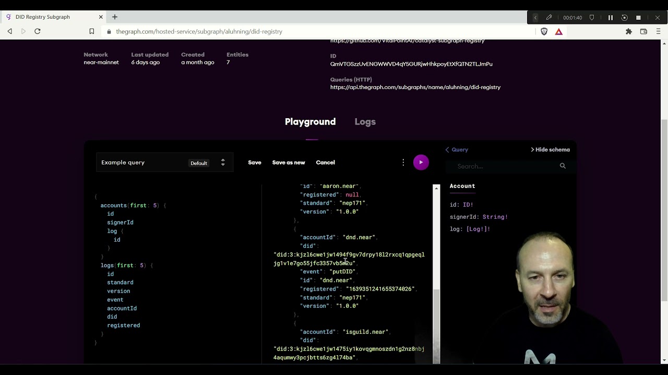Open the Brave Wallet icon
This screenshot has height=375, width=668.
coord(643,31)
